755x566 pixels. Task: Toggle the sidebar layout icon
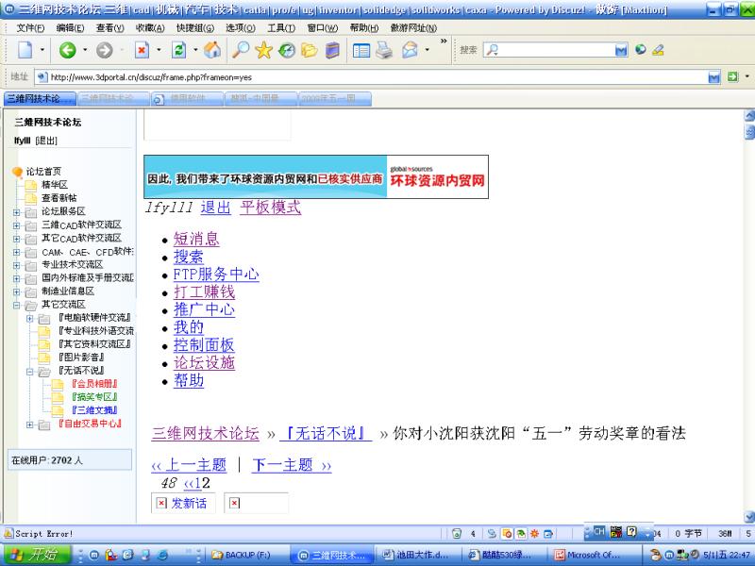pyautogui.click(x=361, y=50)
